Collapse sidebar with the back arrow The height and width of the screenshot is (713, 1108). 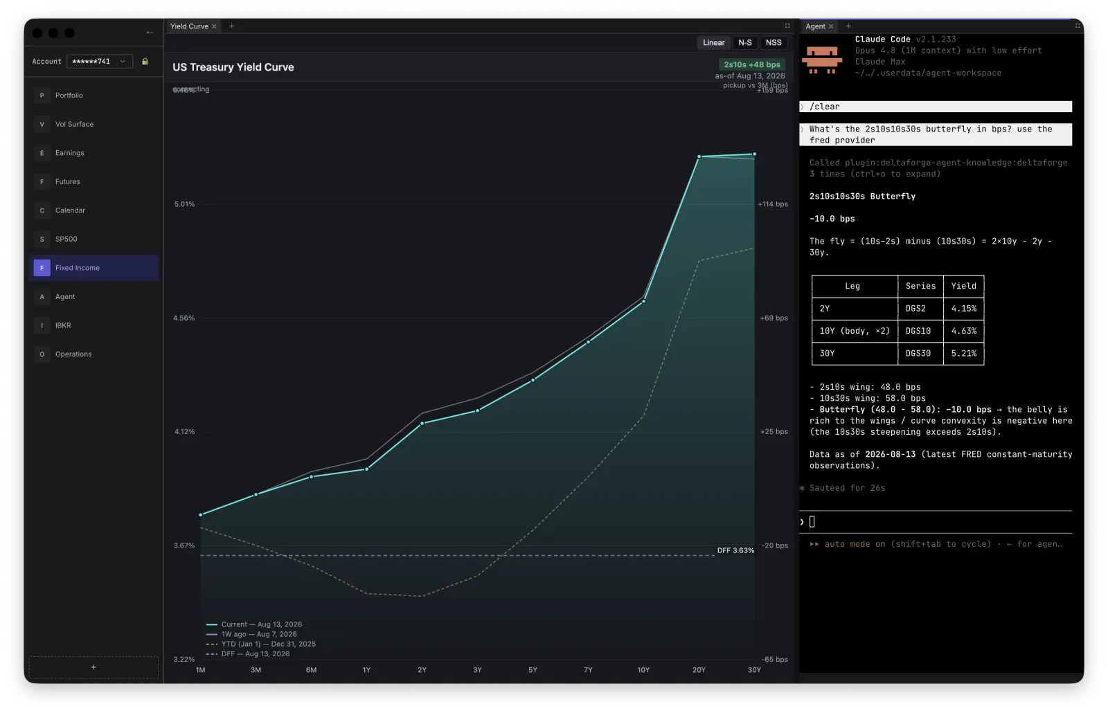pyautogui.click(x=150, y=33)
